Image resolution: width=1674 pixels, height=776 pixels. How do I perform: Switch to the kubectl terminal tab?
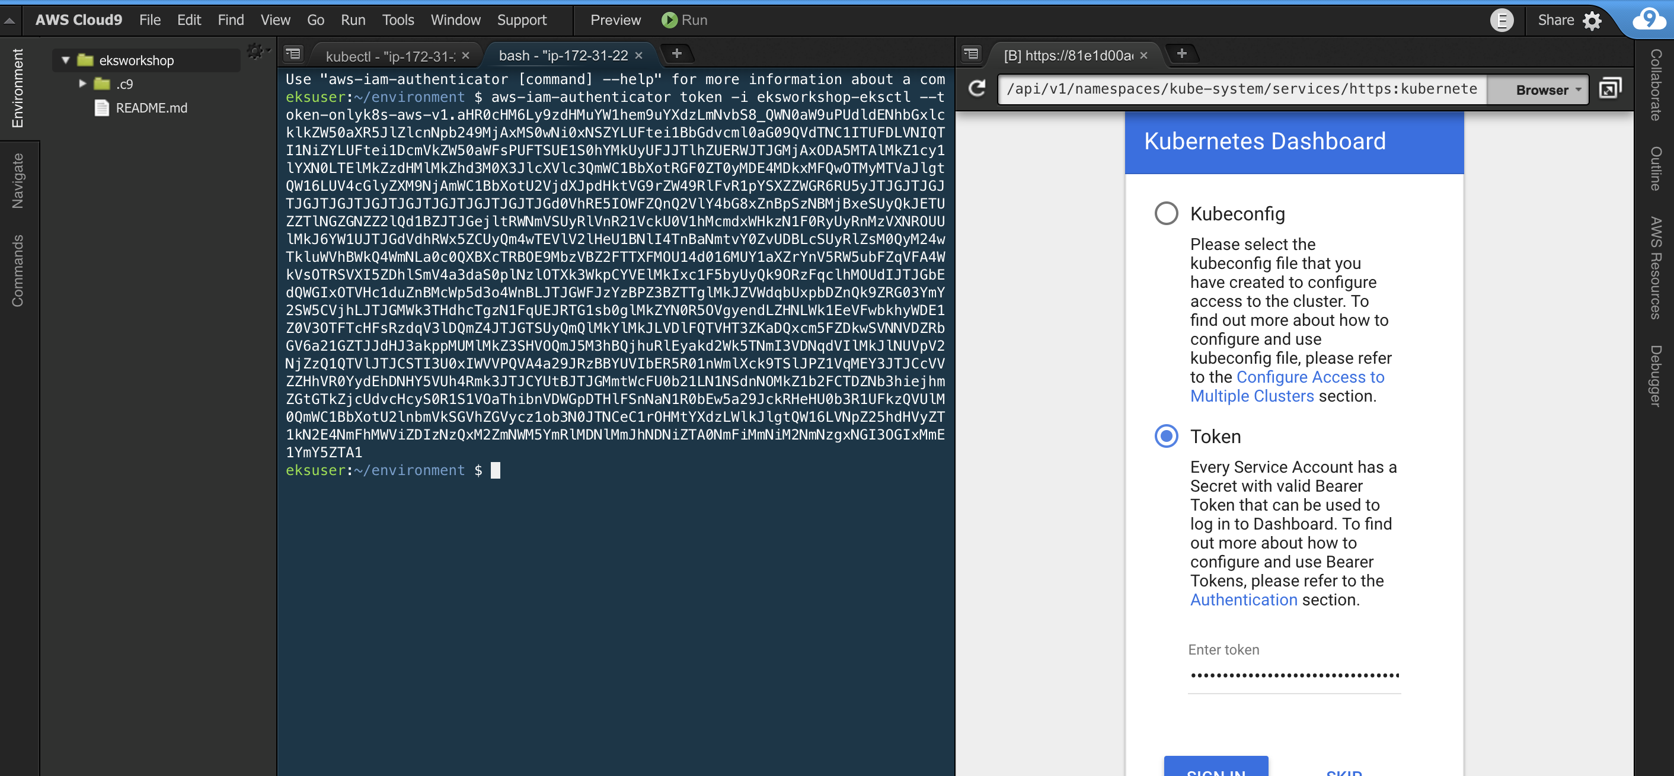coord(390,56)
